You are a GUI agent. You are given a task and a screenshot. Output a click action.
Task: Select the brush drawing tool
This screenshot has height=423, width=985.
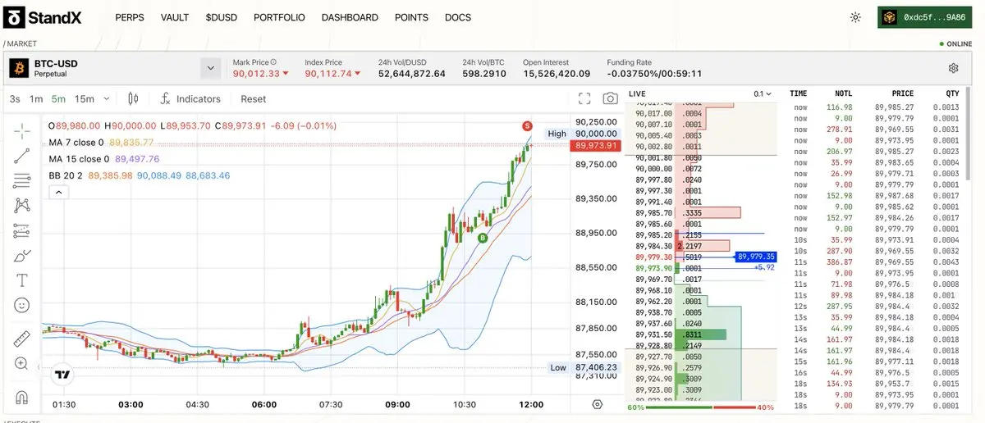coord(22,256)
